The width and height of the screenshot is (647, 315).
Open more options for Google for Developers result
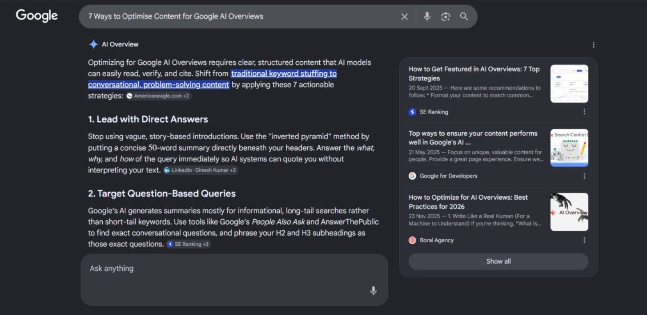[x=584, y=176]
